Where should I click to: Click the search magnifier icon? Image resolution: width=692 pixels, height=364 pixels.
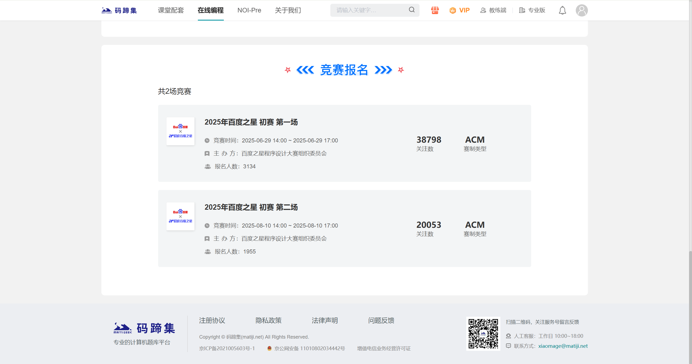[x=411, y=10]
